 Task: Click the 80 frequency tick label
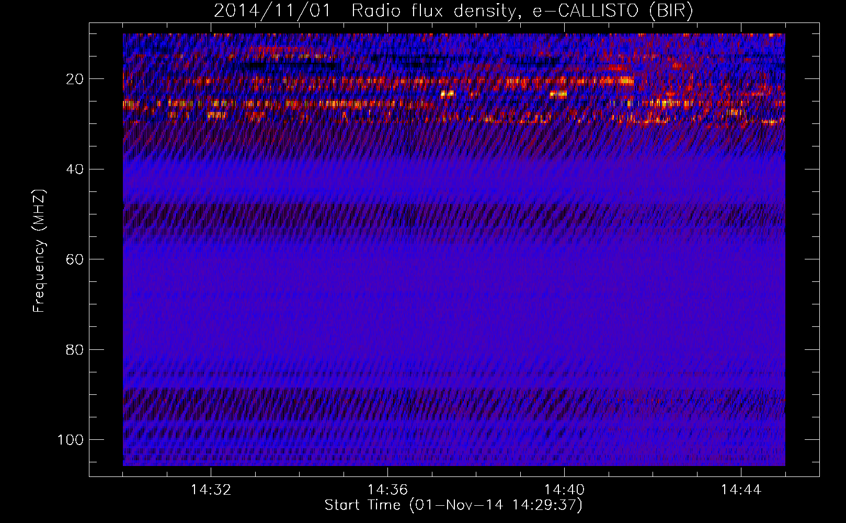click(75, 349)
